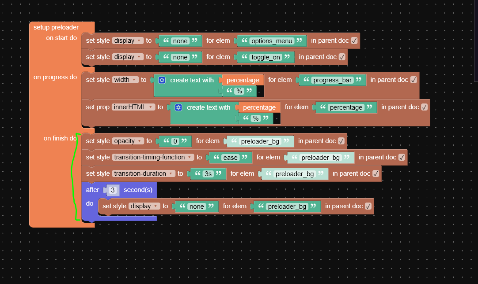Edit none text inside the after block
This screenshot has width=478, height=284.
[x=197, y=206]
